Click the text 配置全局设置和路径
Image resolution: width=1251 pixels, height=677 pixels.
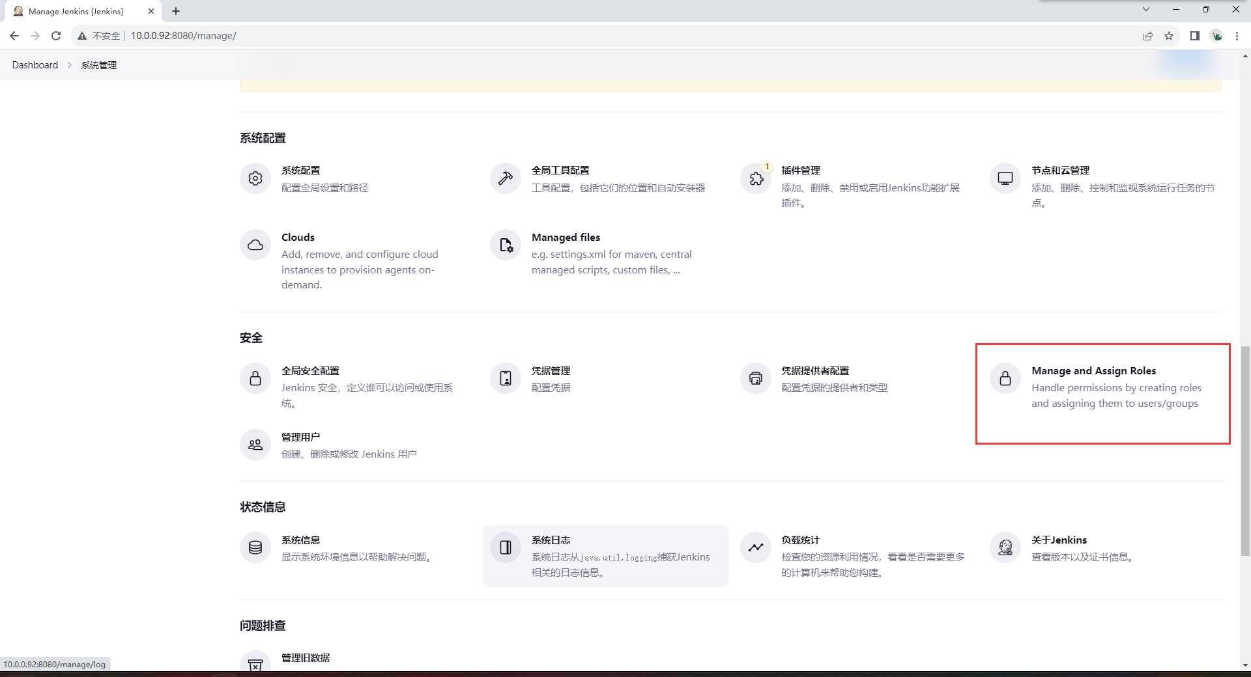point(325,187)
